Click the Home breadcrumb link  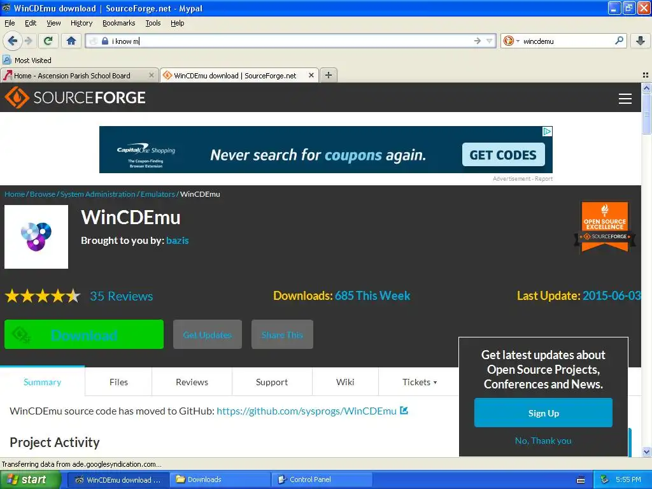coord(15,194)
